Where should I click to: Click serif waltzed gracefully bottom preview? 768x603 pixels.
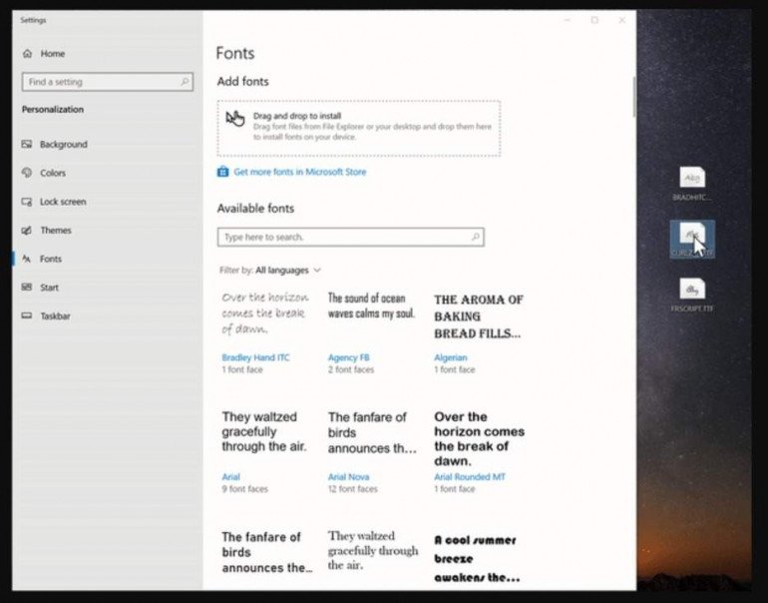click(x=373, y=550)
